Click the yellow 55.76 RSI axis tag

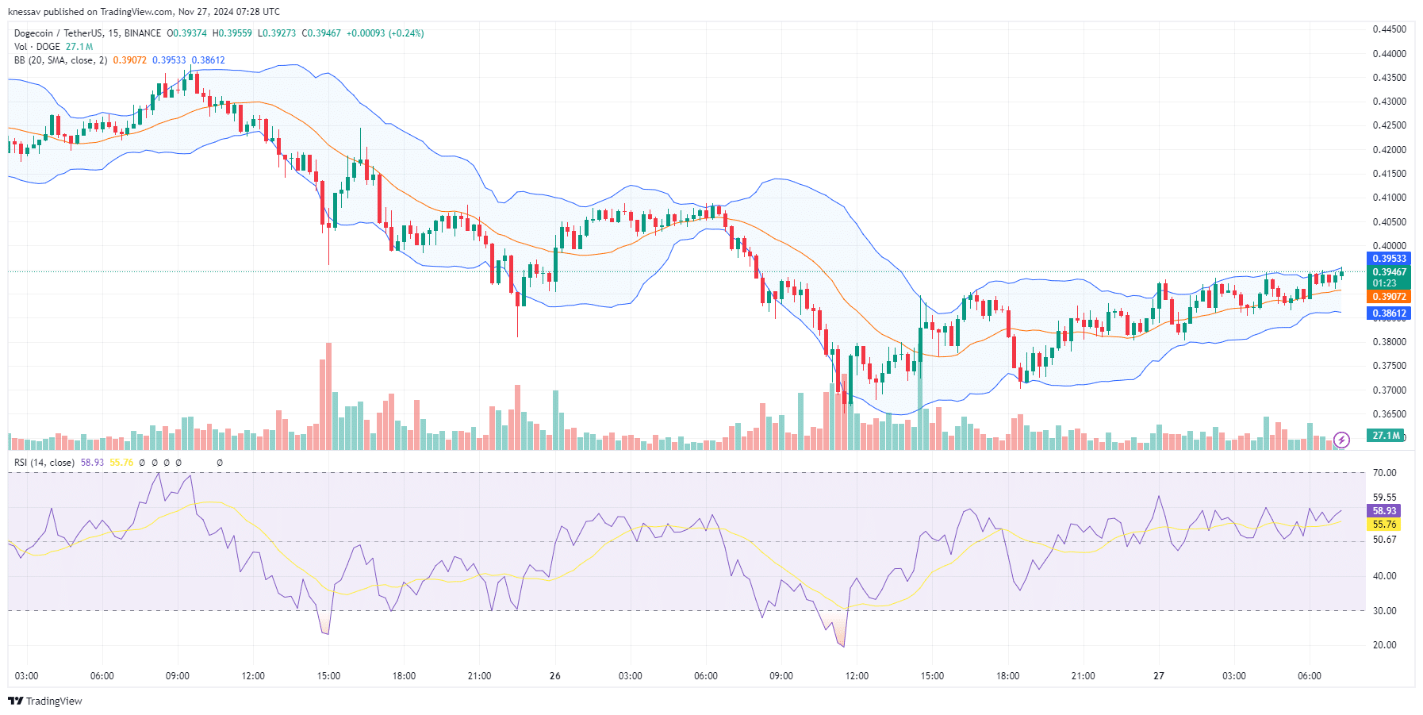click(1384, 525)
